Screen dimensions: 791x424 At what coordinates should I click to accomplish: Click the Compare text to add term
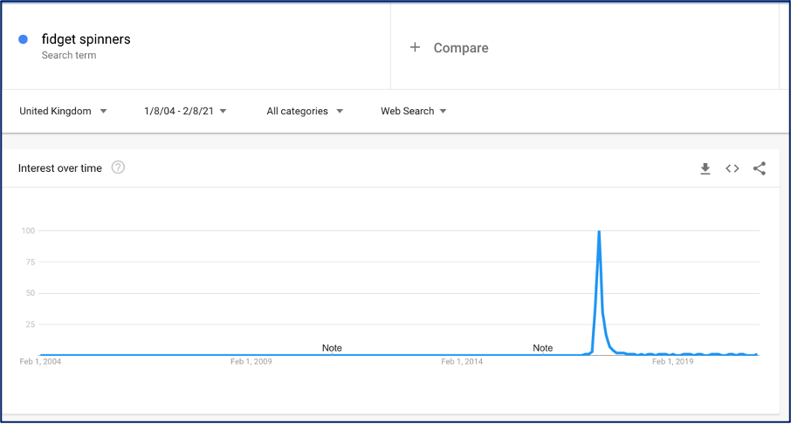[461, 48]
